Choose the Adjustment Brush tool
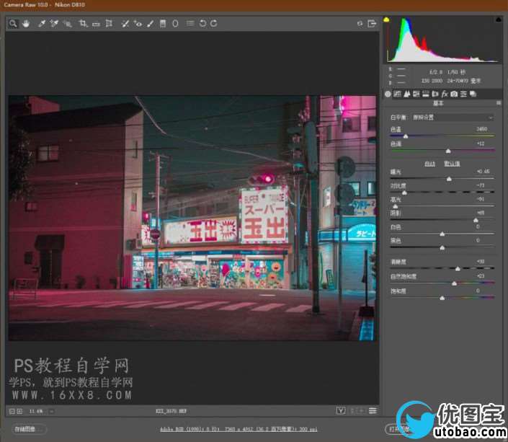This screenshot has width=508, height=442. click(x=150, y=24)
